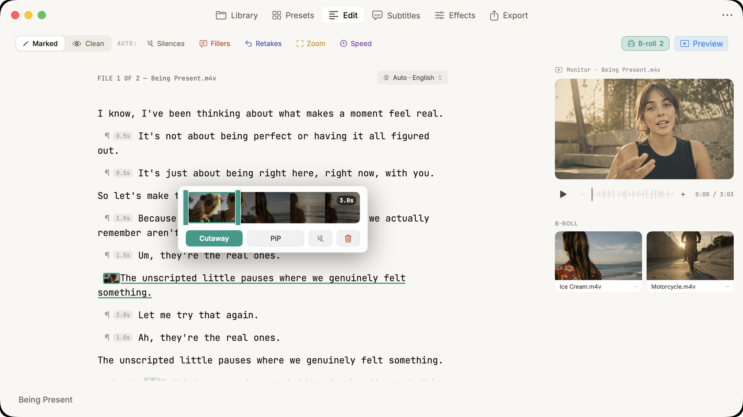This screenshot has width=743, height=417.
Task: Delete the B-roll clip with trash icon
Action: [348, 238]
